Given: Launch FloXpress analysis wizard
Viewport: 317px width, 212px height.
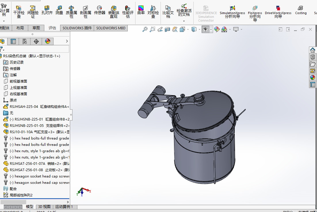Looking at the screenshot, I should point(255,13).
